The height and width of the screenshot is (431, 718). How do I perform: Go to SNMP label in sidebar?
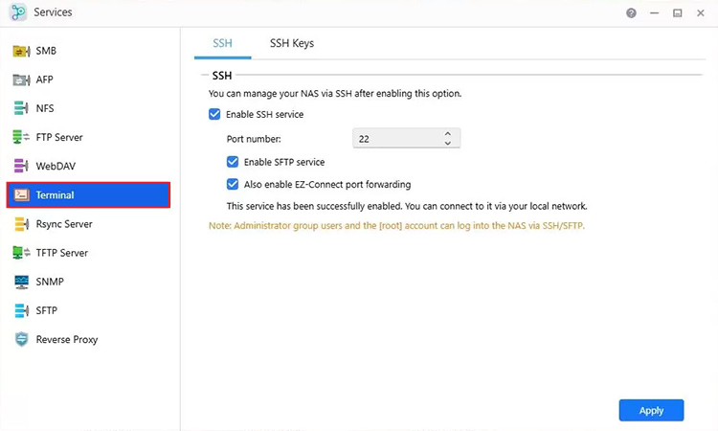pos(50,282)
